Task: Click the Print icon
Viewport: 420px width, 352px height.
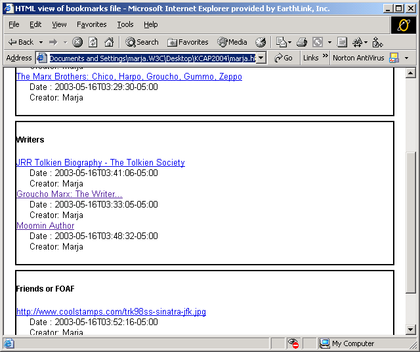Action: (x=302, y=42)
